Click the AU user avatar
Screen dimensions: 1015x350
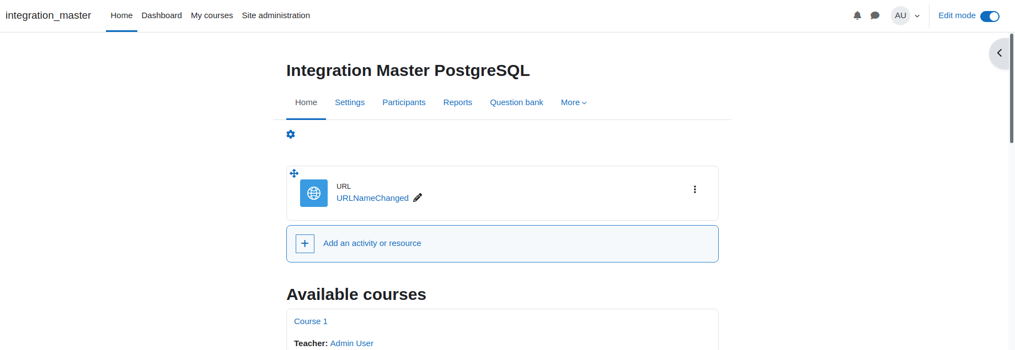[x=900, y=15]
